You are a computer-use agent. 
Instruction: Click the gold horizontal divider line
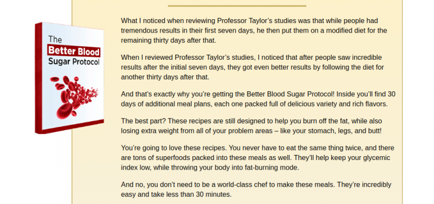[x=237, y=6]
